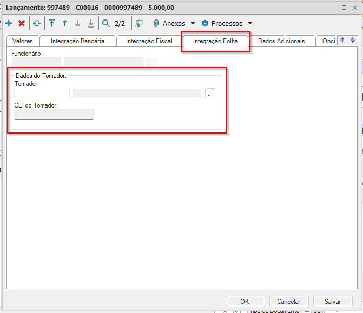363x313 pixels.
Task: Open the Dados Adicionais tab
Action: [281, 41]
